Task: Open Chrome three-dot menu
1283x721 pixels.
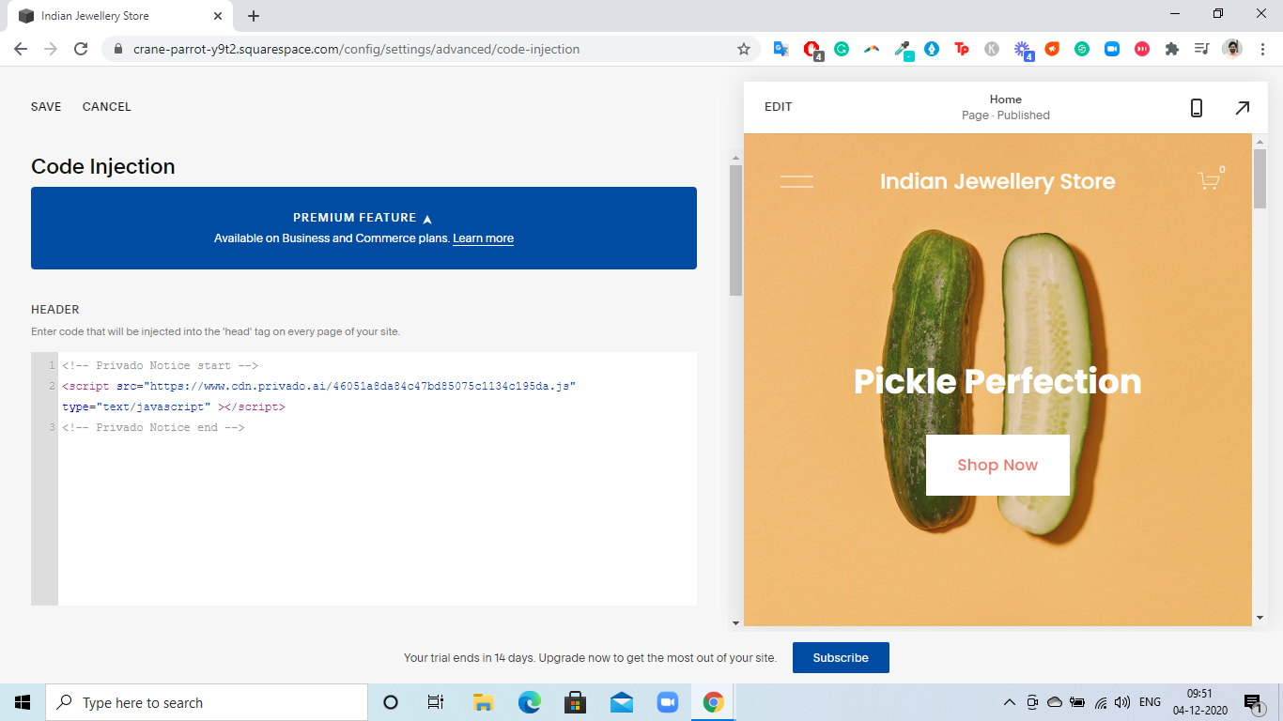Action: tap(1262, 49)
